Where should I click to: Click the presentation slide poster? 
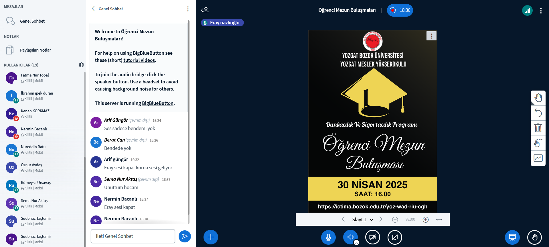[372, 122]
